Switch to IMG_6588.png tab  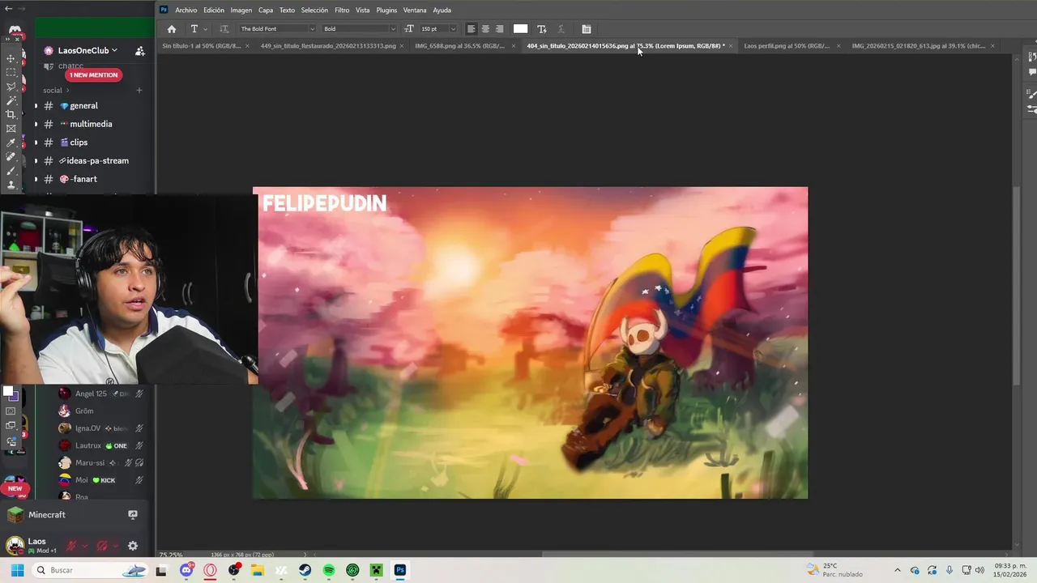(x=459, y=46)
